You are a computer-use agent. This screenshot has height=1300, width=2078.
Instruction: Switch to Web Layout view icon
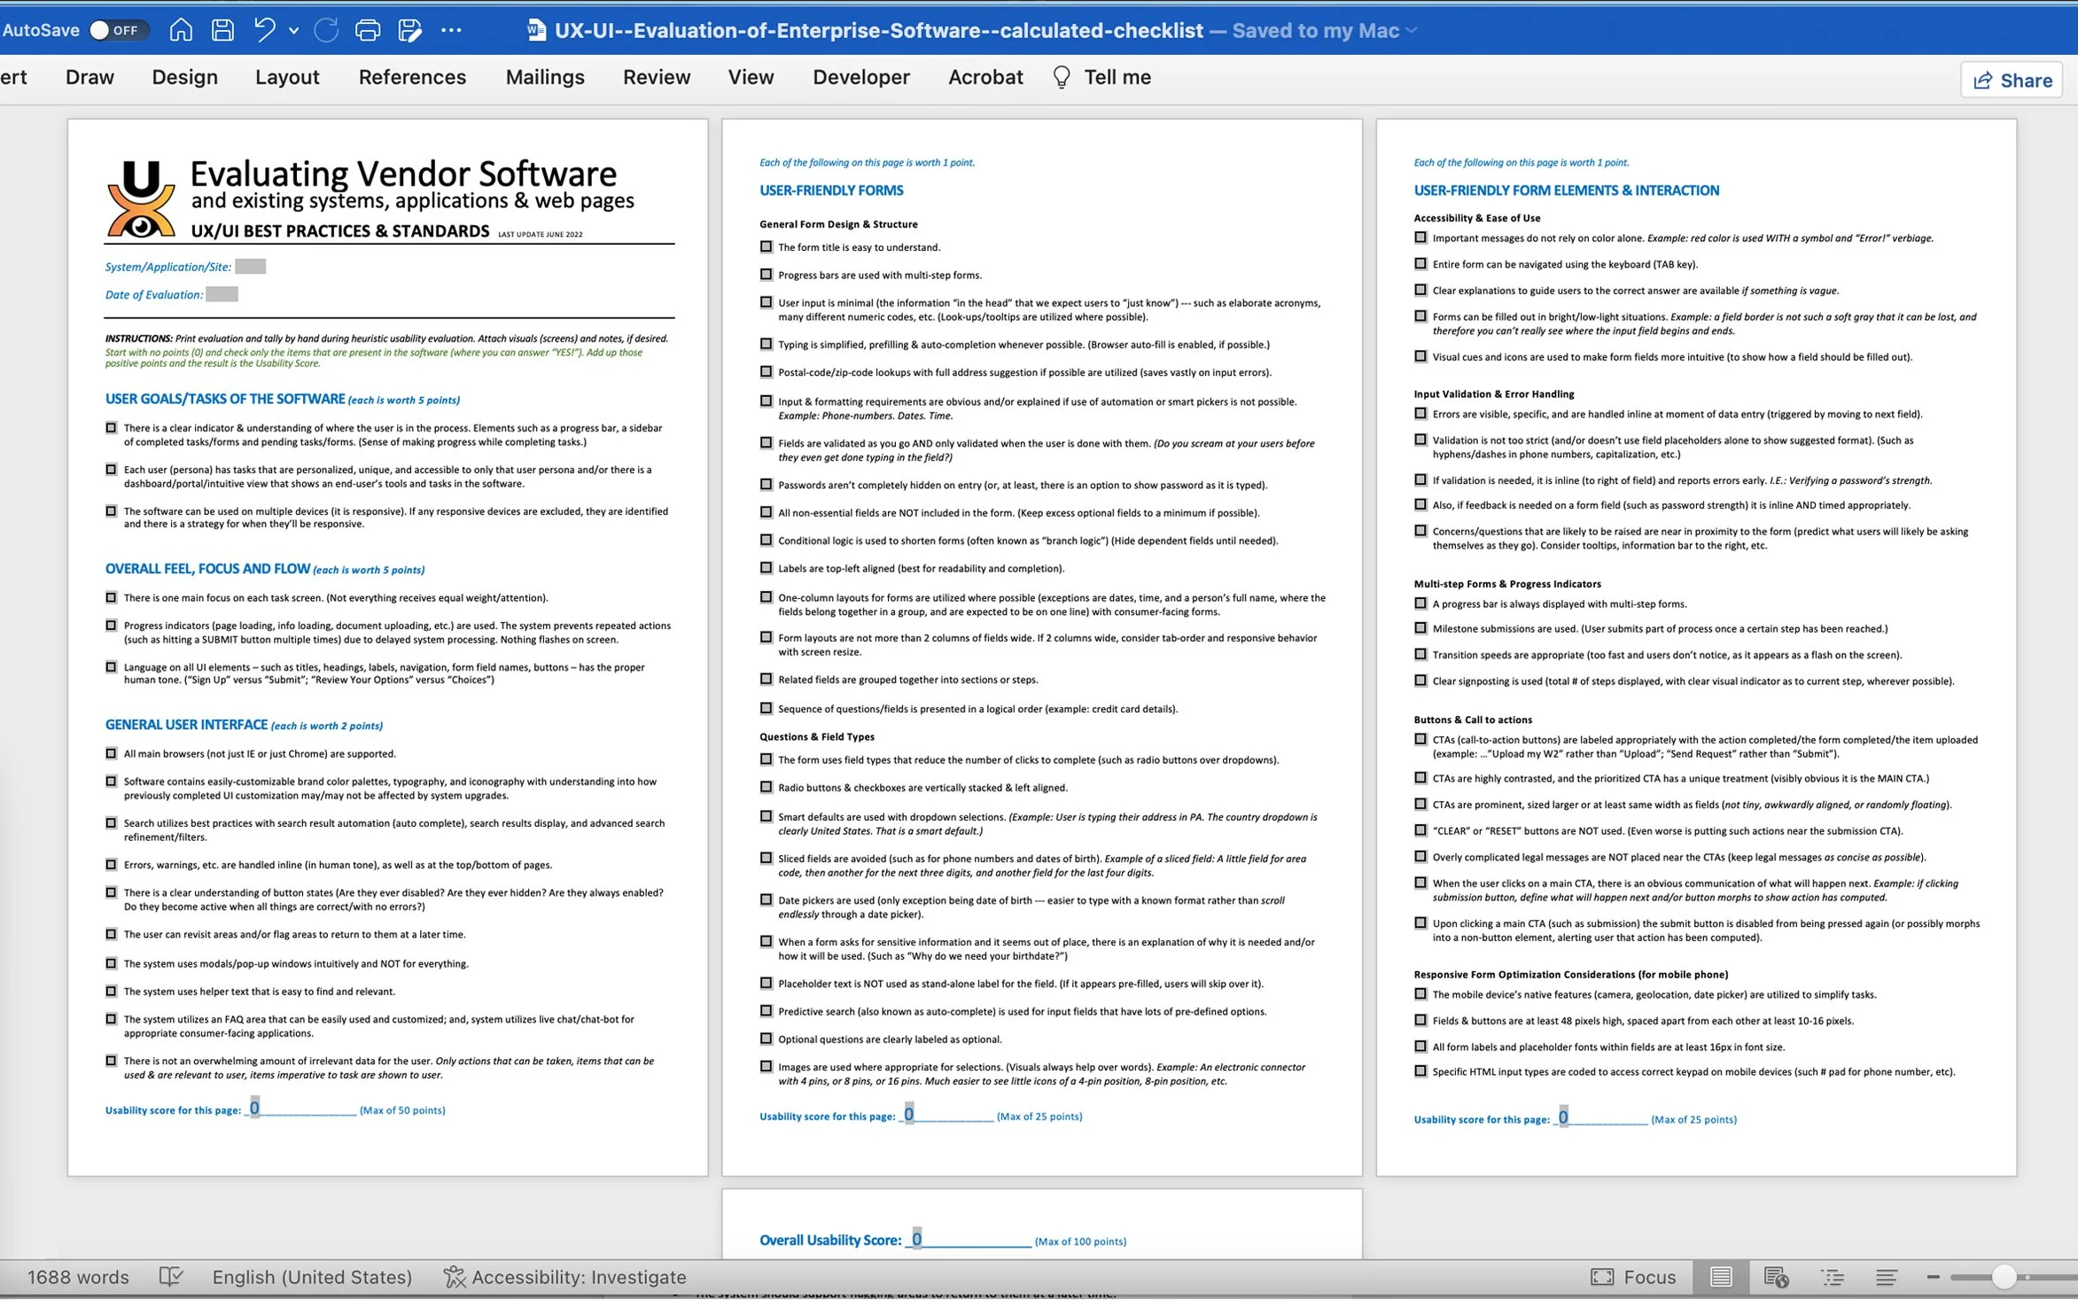1776,1277
